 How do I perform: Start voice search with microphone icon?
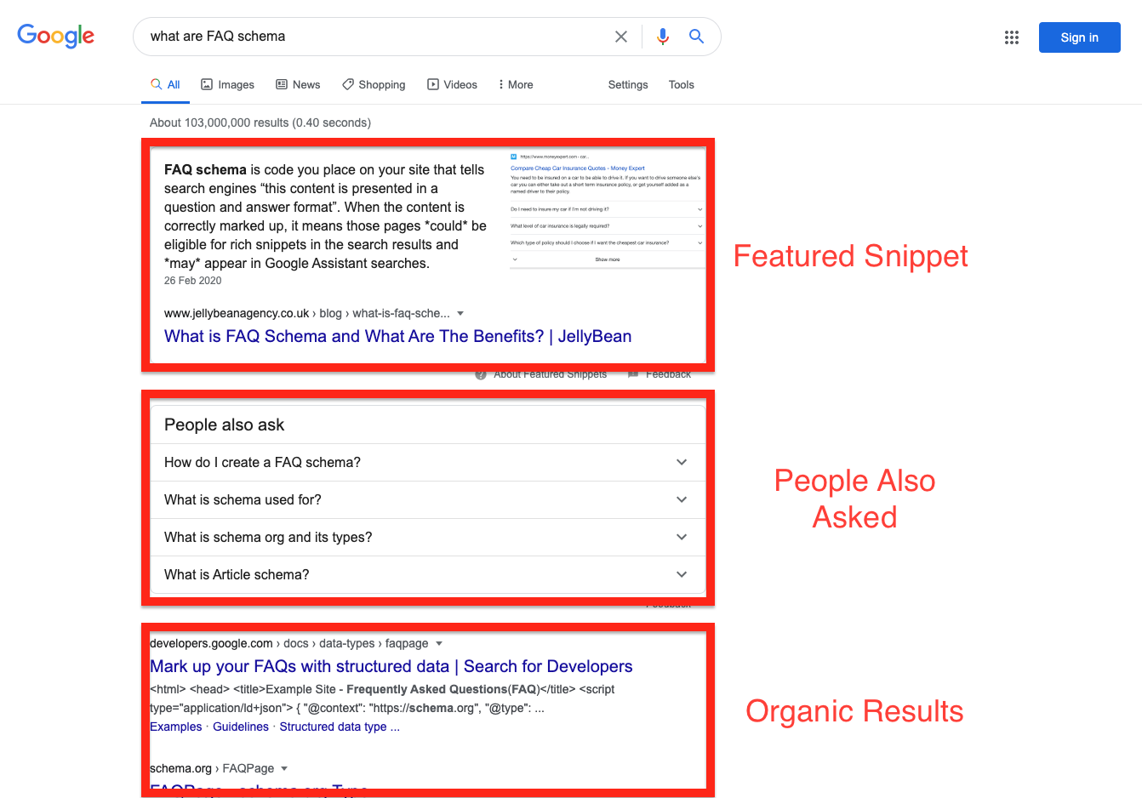[663, 37]
